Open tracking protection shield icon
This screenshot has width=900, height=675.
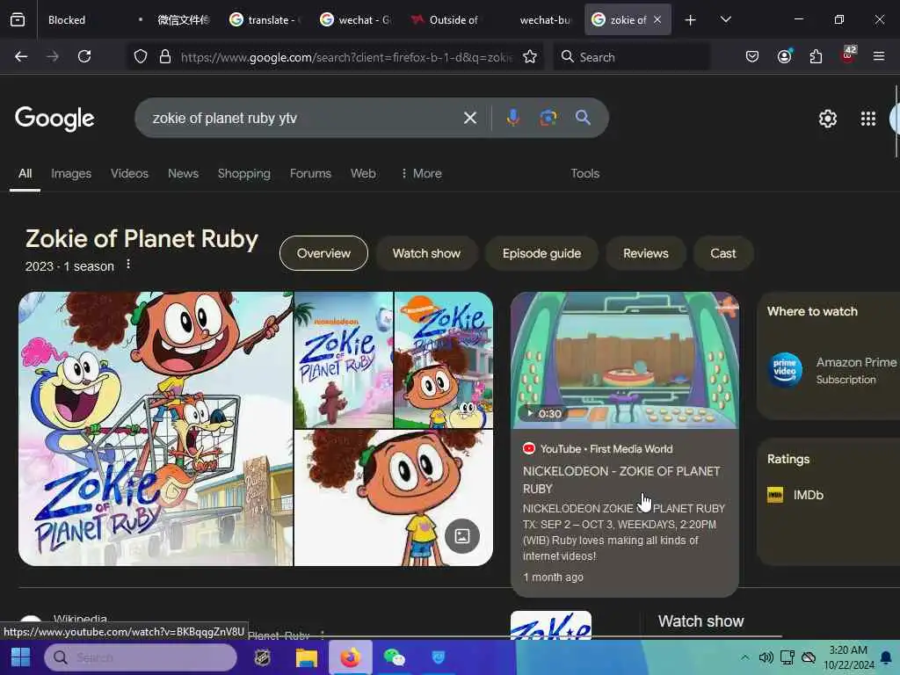point(141,56)
